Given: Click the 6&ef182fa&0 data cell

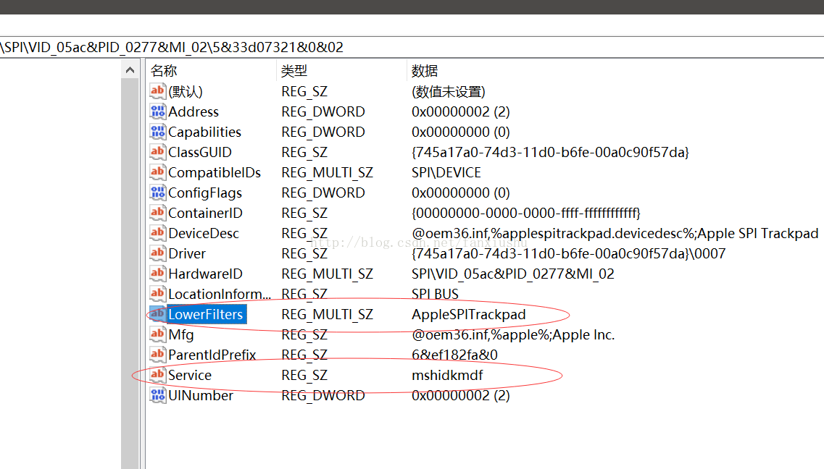Looking at the screenshot, I should 454,355.
